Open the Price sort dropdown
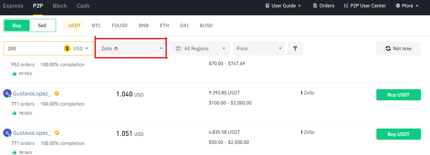Screen dimensions: 430x155 click(x=259, y=48)
